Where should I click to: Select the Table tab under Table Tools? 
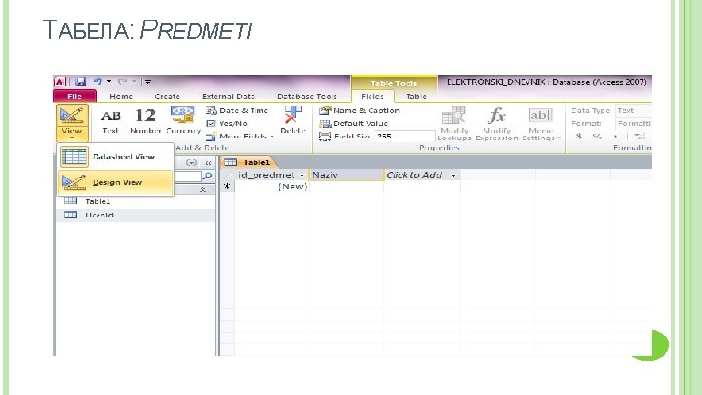click(416, 96)
